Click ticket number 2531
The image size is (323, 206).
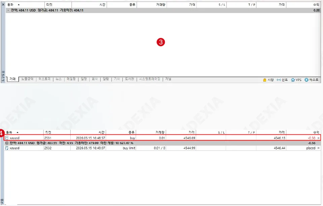47,138
